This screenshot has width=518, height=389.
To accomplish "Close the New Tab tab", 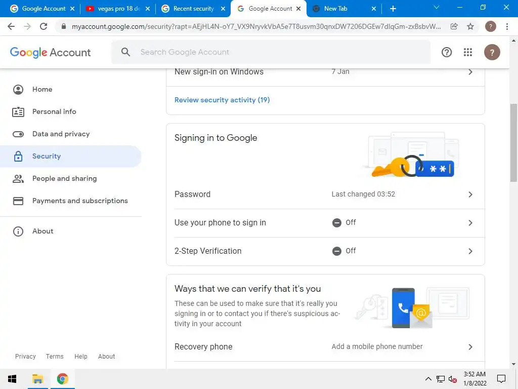I will (x=374, y=9).
